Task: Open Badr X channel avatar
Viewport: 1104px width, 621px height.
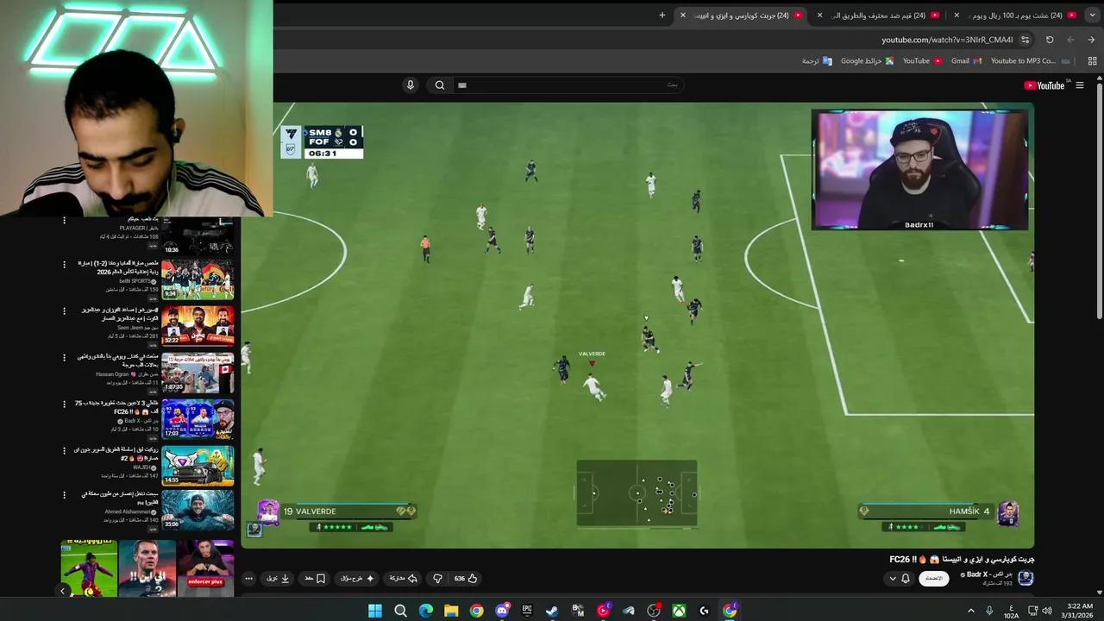Action: pos(1026,578)
